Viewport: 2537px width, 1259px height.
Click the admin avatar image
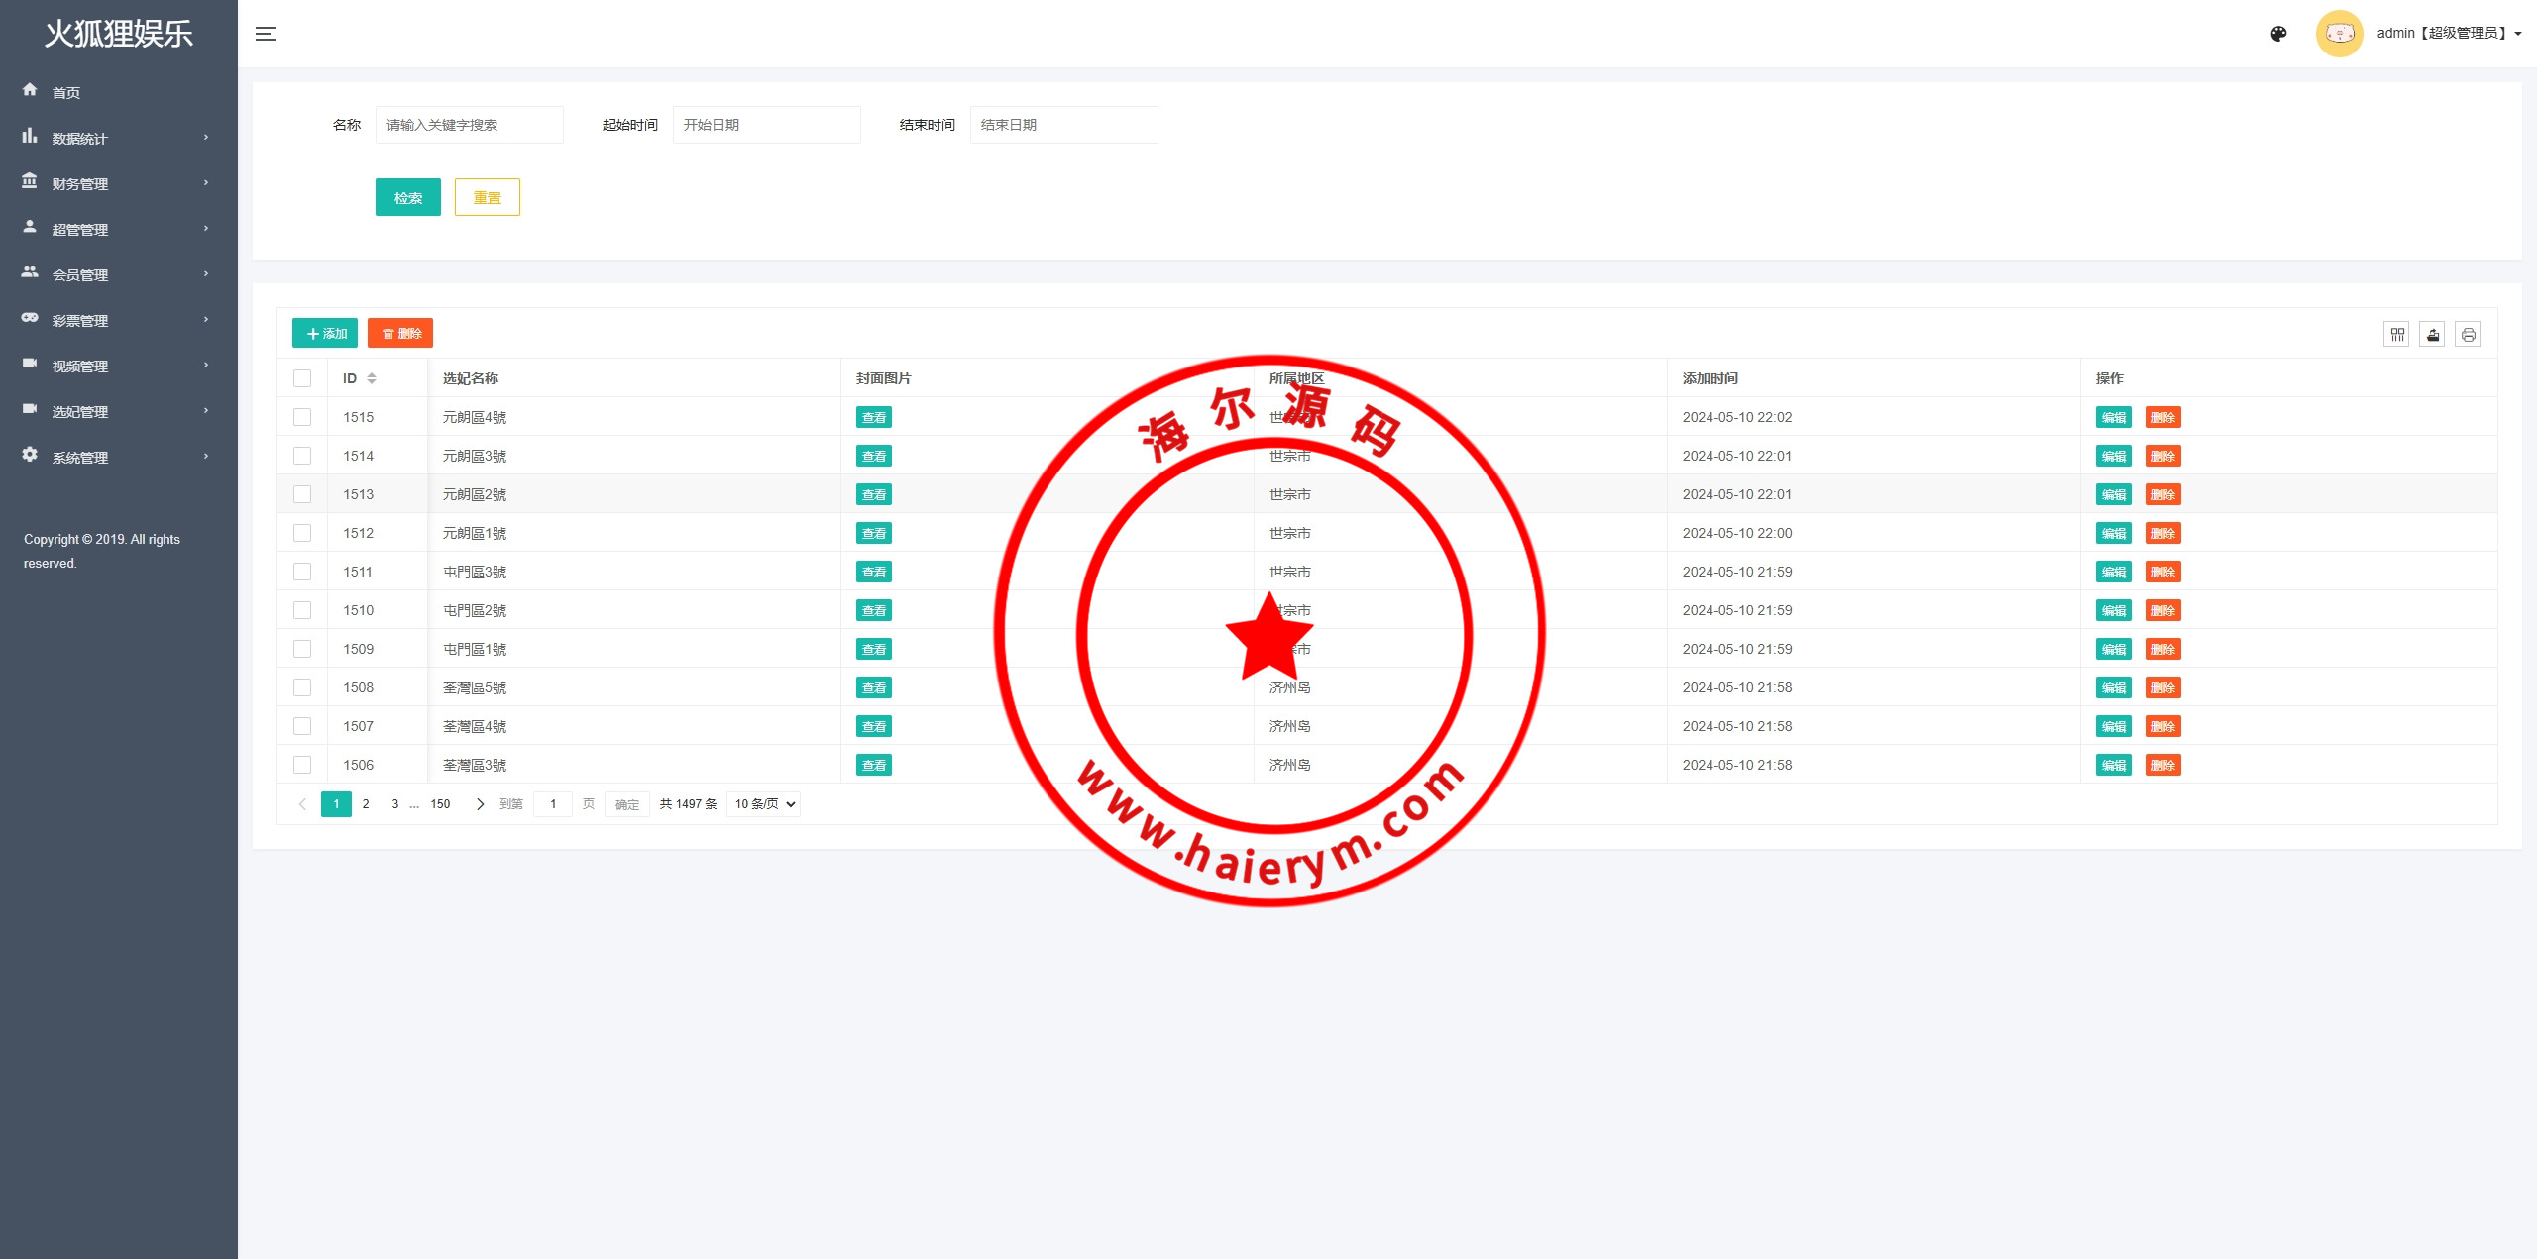pos(2339,34)
